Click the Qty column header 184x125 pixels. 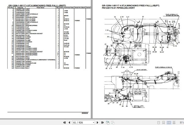(58, 8)
